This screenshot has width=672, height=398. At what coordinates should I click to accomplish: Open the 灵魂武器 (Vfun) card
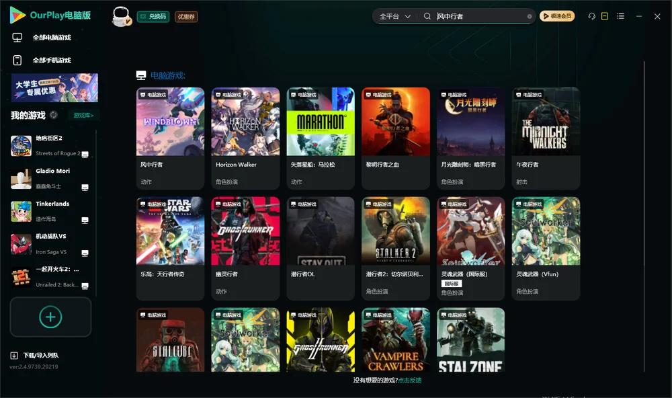[x=546, y=248]
